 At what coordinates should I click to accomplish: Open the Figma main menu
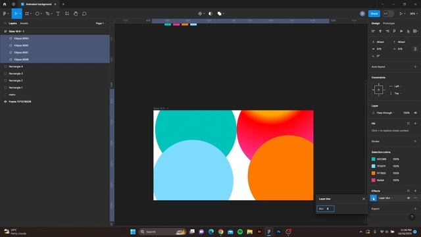pyautogui.click(x=5, y=14)
